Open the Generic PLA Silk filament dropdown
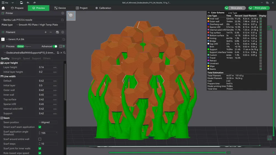The image size is (276, 155). pyautogui.click(x=7, y=39)
